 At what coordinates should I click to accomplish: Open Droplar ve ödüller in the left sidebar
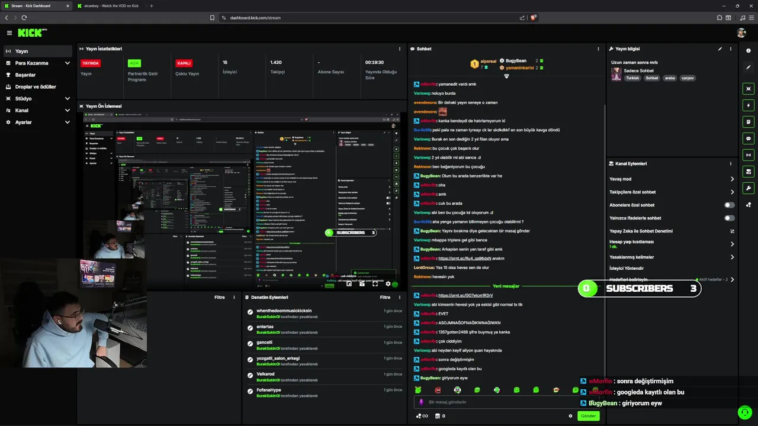tap(38, 87)
